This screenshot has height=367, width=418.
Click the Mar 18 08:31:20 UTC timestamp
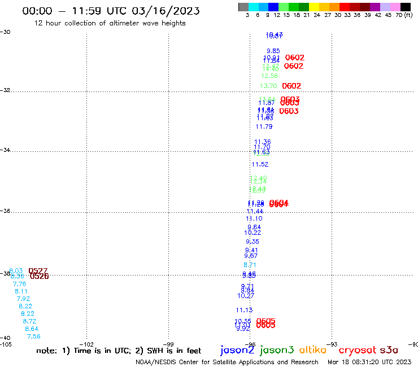coord(369,362)
